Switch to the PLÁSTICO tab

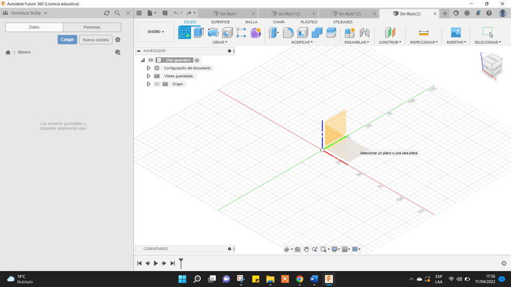pos(309,22)
